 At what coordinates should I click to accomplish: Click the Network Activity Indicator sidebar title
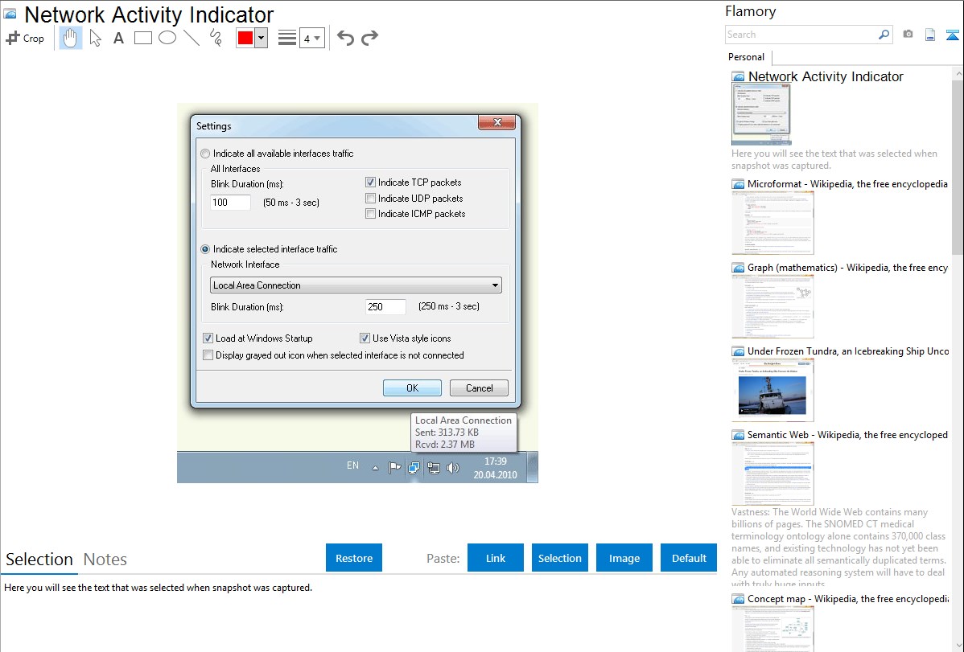tap(826, 76)
